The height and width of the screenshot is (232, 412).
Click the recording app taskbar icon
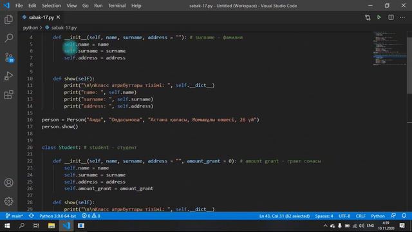pos(81,226)
